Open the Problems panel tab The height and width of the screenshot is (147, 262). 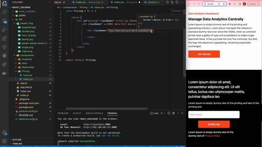click(x=63, y=113)
